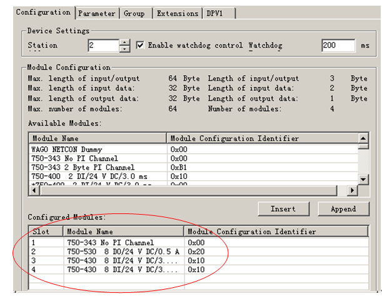Click Available Modules scroll up arrow

363,138
